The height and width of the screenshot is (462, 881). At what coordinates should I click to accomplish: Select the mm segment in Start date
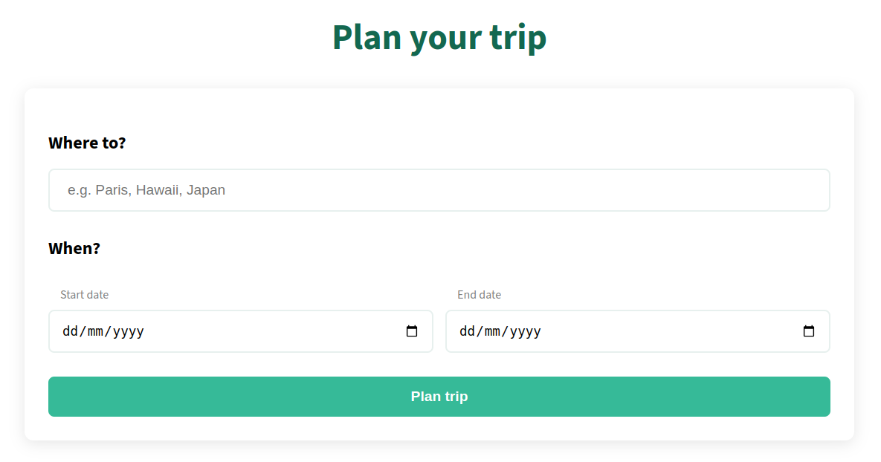pos(95,331)
